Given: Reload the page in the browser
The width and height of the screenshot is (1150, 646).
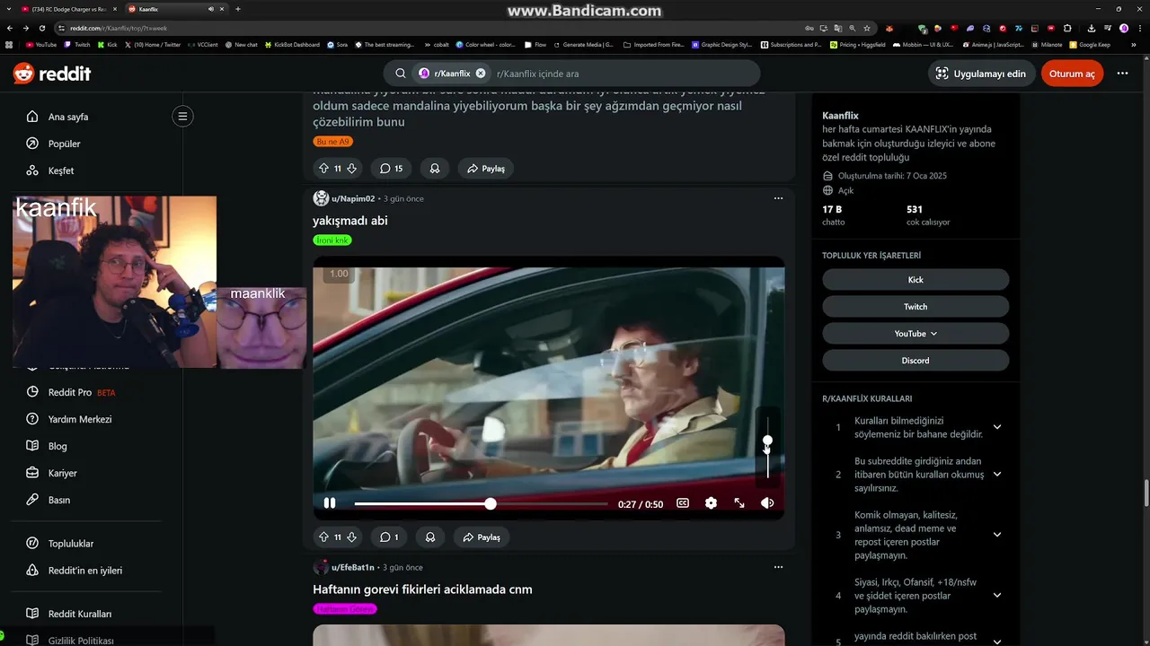Looking at the screenshot, I should (40, 28).
